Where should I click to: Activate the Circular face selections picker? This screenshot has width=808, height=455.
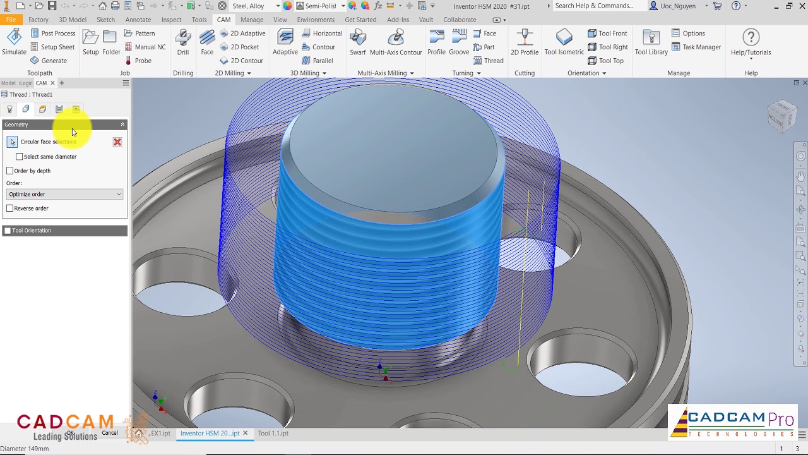coord(12,142)
